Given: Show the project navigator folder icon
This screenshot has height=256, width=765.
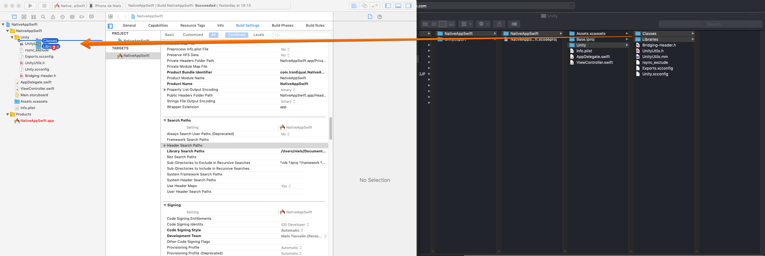Looking at the screenshot, I should (14, 17).
